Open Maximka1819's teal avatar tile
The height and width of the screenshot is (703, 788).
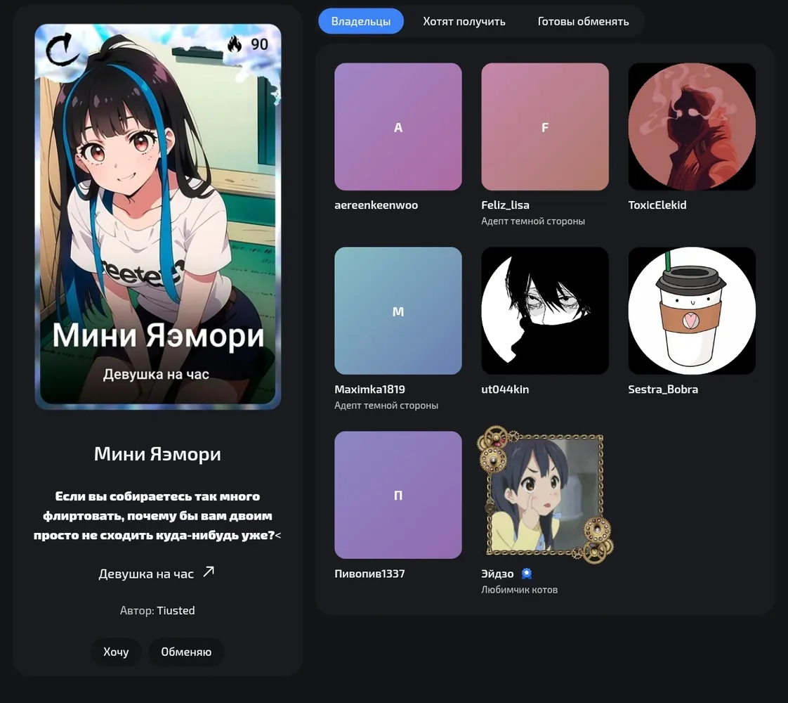click(x=398, y=311)
